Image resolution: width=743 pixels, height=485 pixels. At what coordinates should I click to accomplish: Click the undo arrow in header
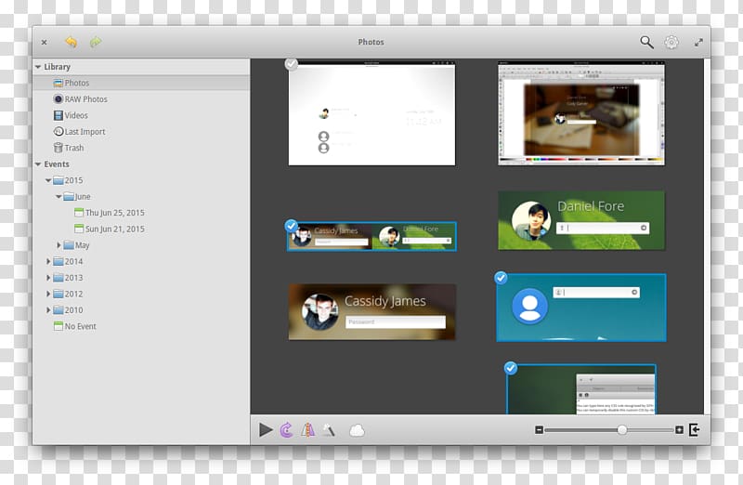click(72, 42)
